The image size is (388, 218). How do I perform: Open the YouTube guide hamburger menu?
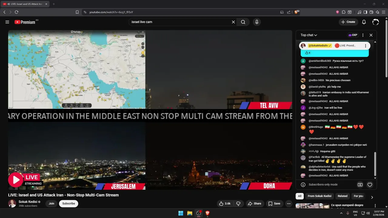(7, 22)
